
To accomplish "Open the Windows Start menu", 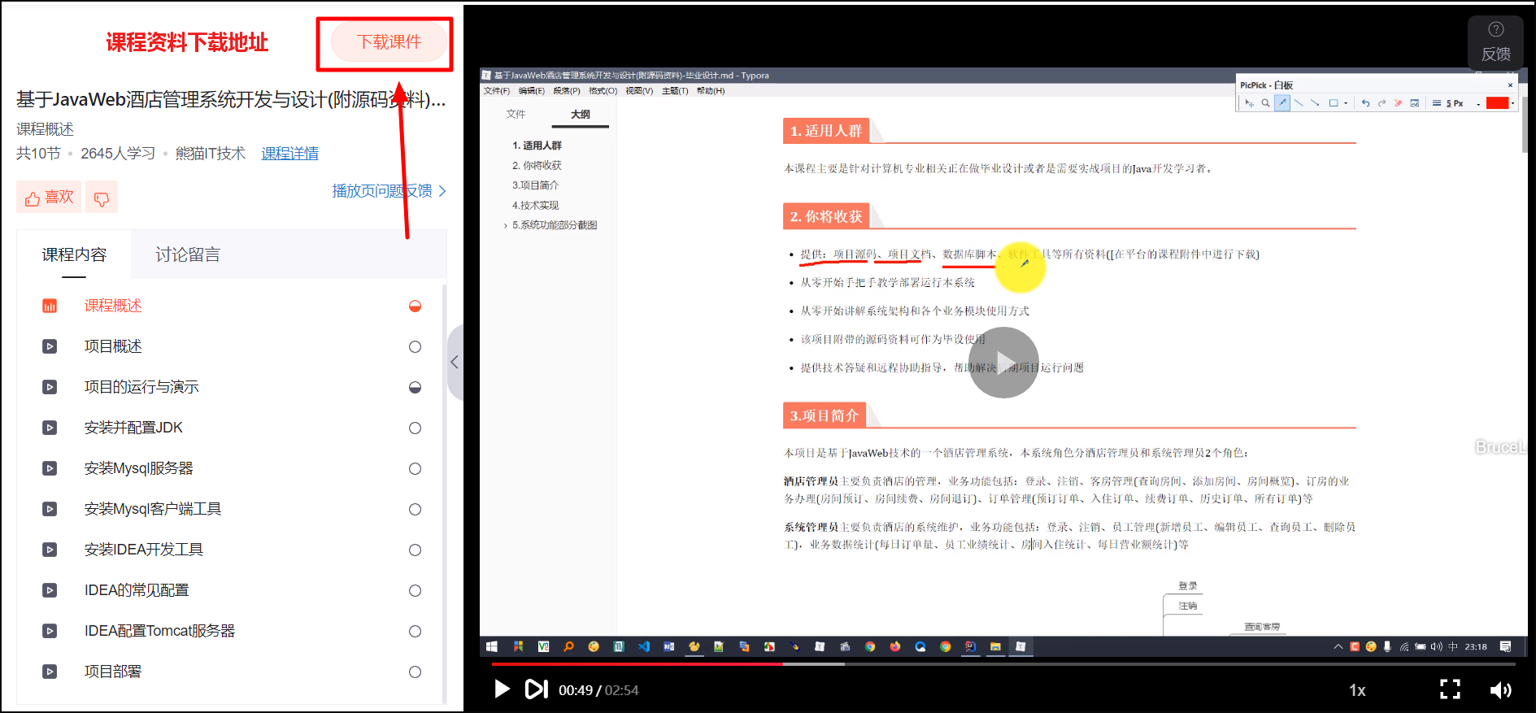I will (491, 647).
